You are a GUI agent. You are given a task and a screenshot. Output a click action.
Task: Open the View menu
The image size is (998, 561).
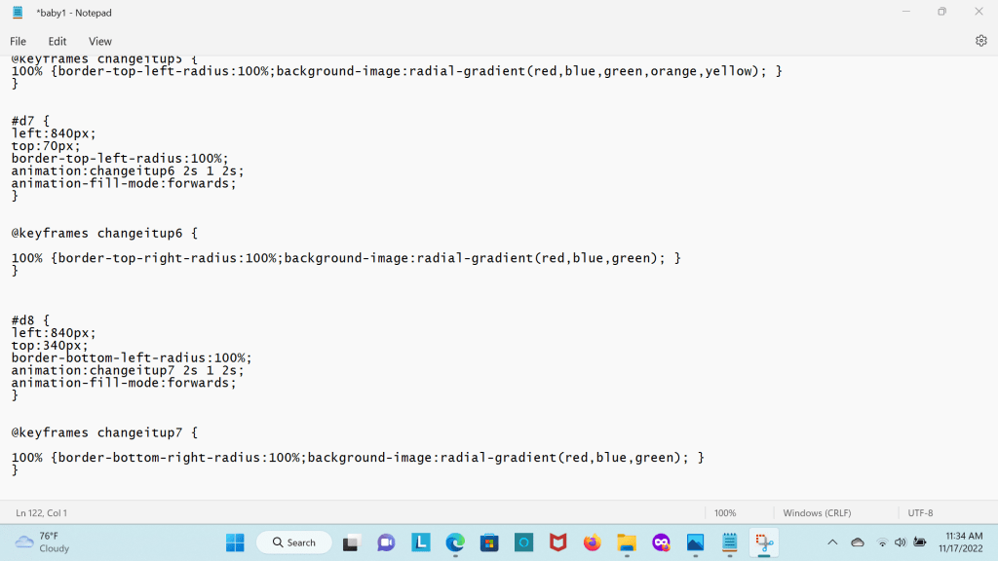click(x=100, y=41)
